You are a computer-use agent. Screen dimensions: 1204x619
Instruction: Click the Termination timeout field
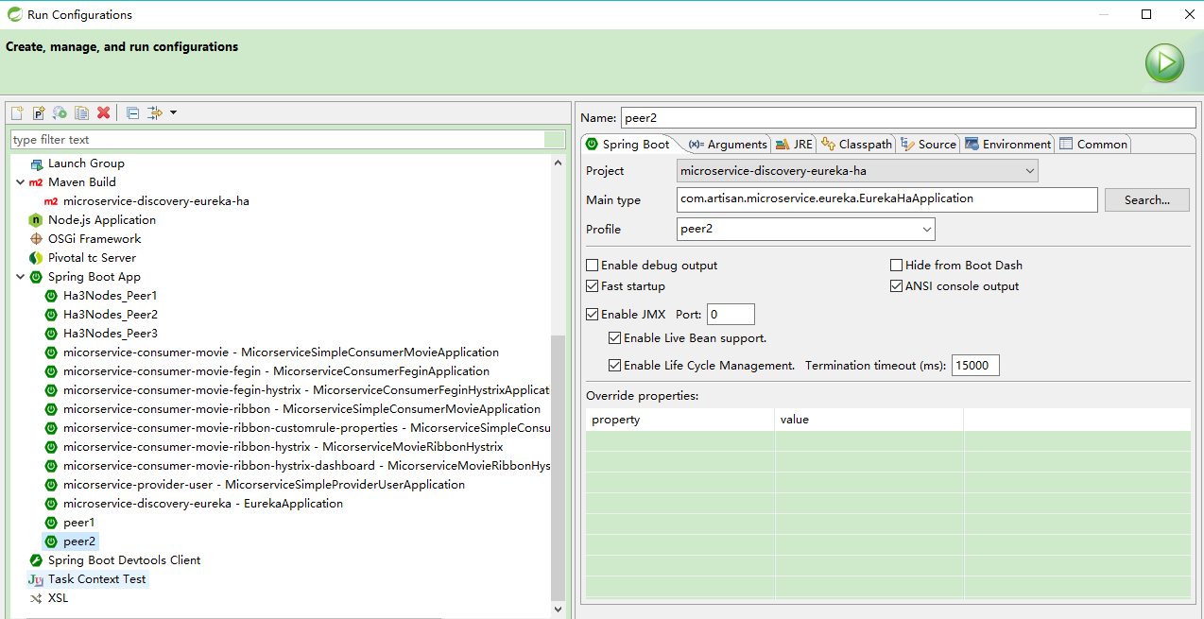pos(975,366)
